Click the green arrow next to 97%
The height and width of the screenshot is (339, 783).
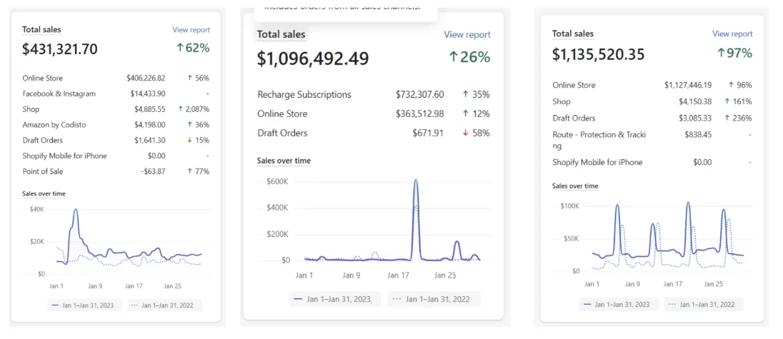(x=721, y=54)
